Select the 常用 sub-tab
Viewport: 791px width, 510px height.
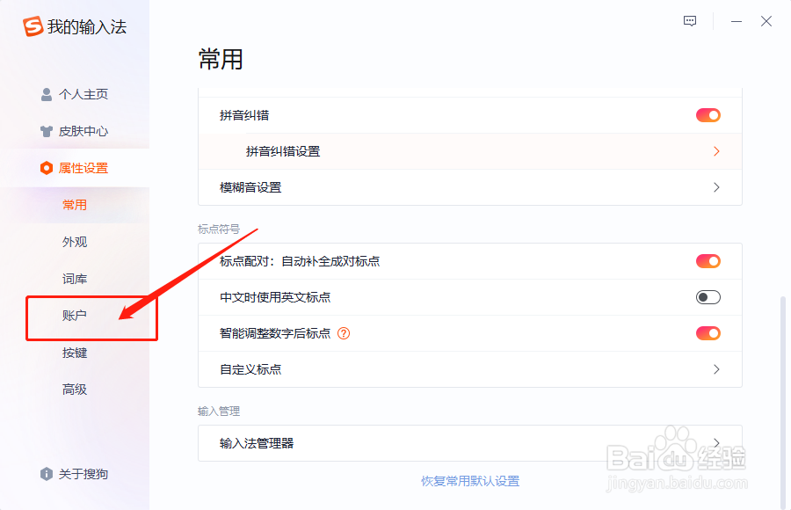pyautogui.click(x=75, y=205)
